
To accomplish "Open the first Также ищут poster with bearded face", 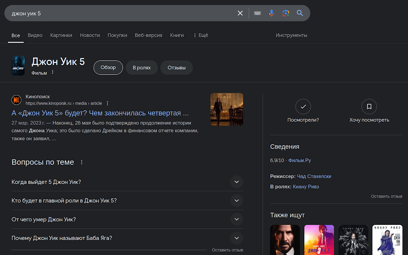I will (x=285, y=240).
